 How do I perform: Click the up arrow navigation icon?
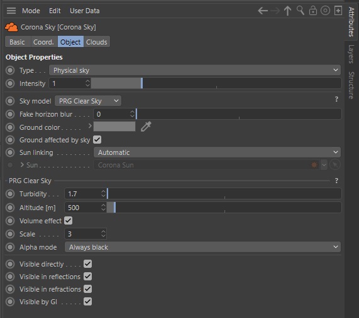[x=287, y=11]
